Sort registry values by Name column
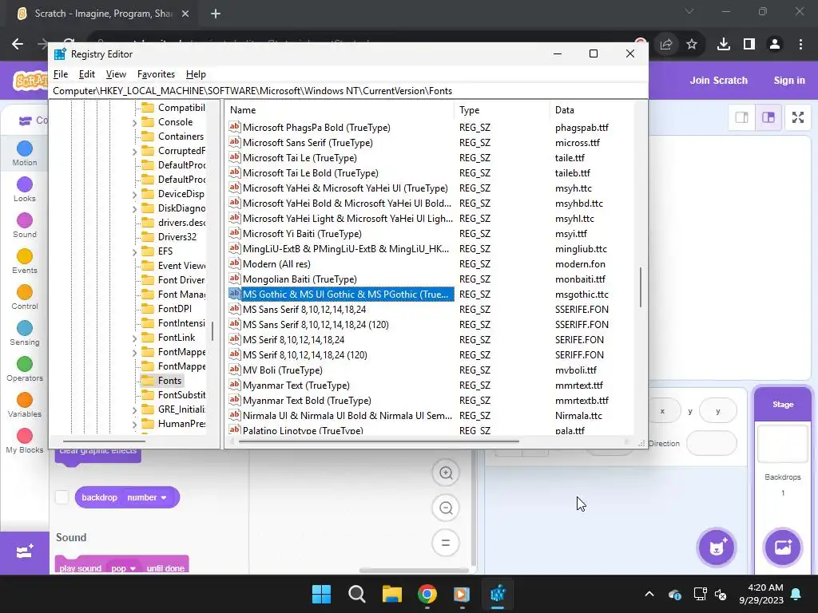The image size is (818, 613). 340,110
